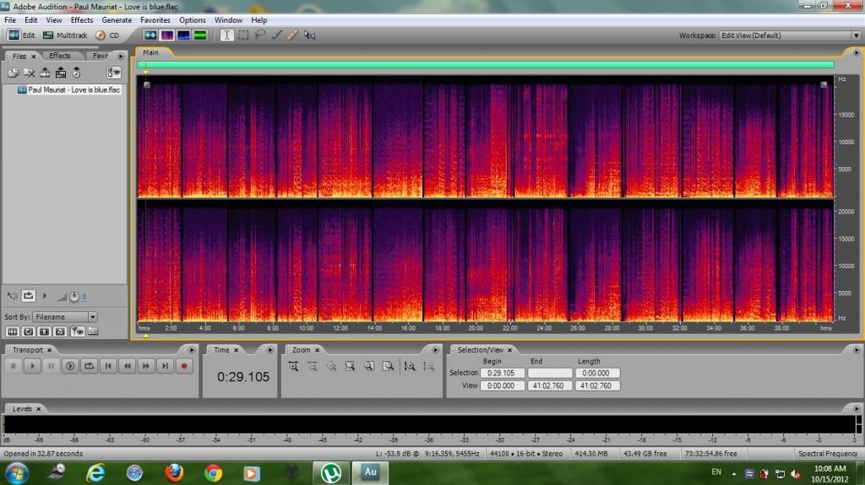Show the Spectral Frequency display

coord(166,35)
